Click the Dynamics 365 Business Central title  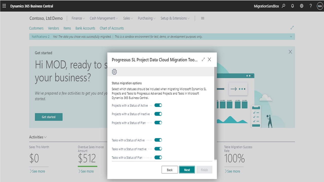pyautogui.click(x=32, y=6)
